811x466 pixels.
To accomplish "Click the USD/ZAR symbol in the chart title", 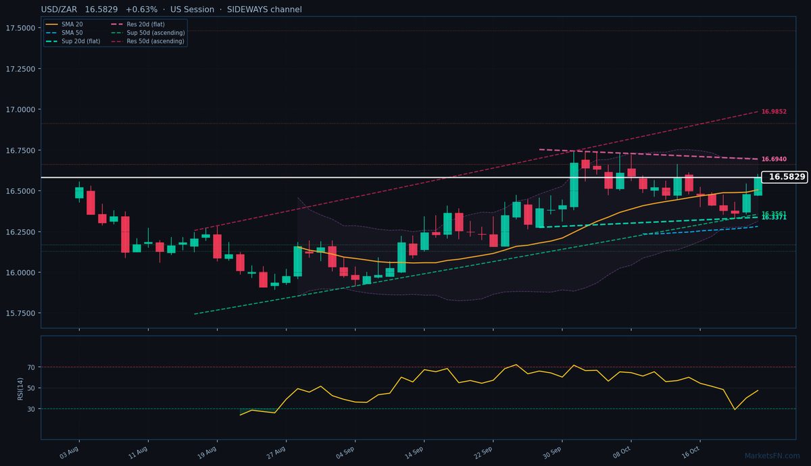I will tap(59, 9).
